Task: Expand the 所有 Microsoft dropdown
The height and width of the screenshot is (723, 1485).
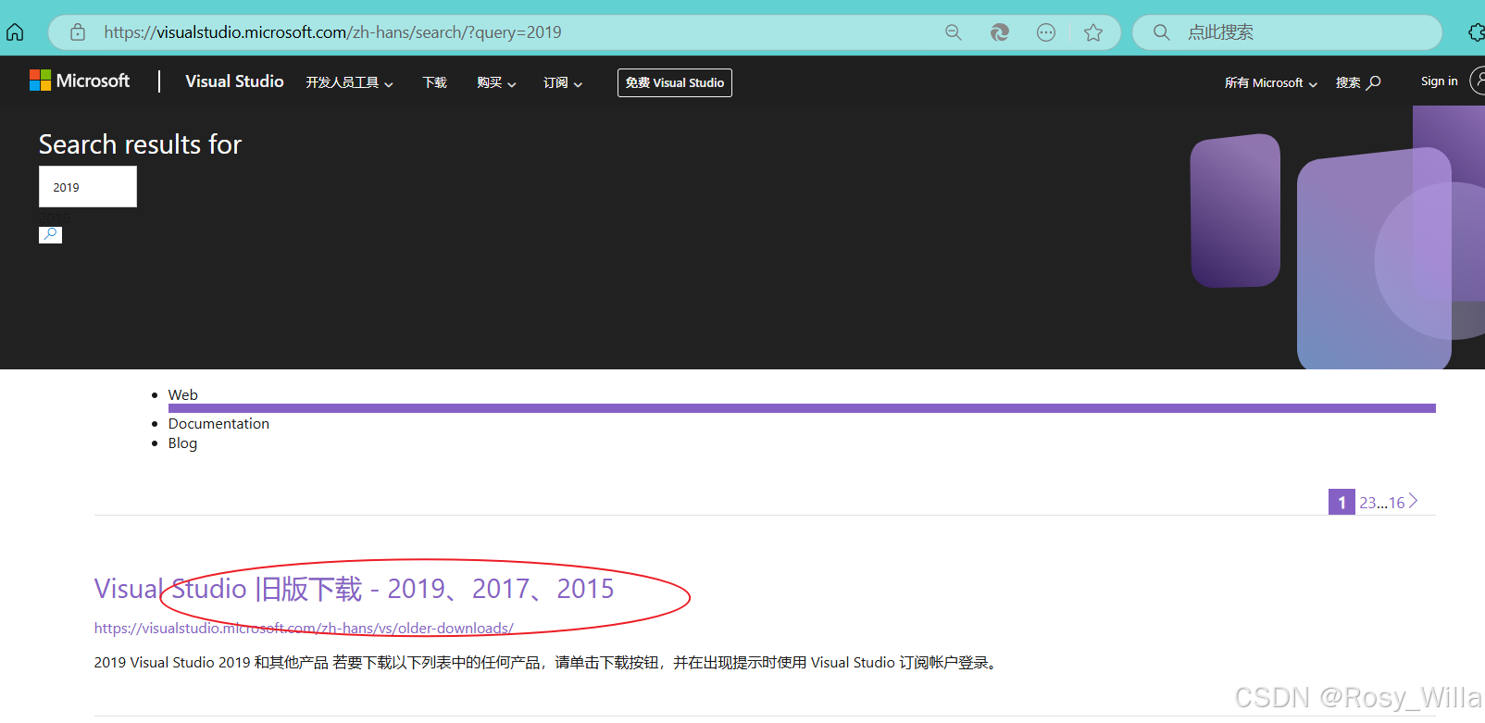Action: pos(1270,82)
